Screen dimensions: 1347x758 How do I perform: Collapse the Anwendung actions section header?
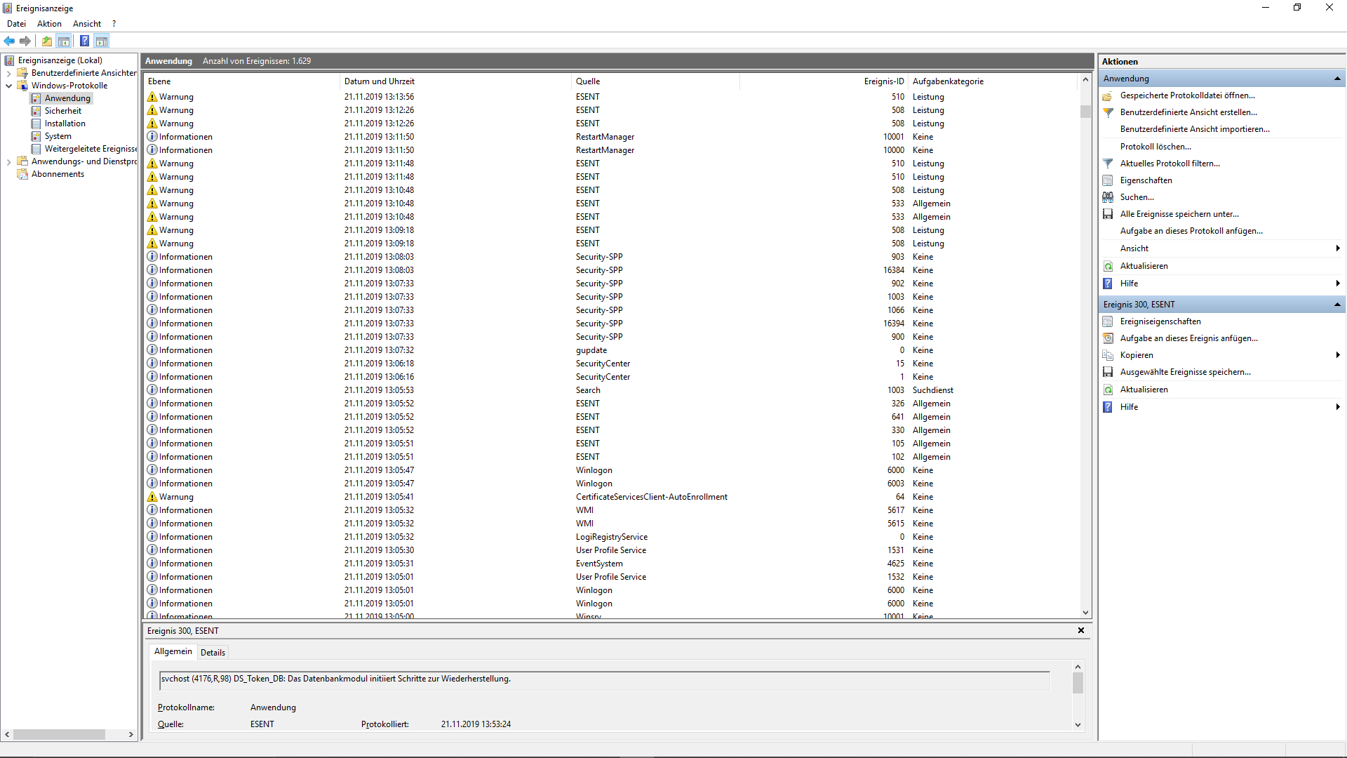pos(1337,79)
